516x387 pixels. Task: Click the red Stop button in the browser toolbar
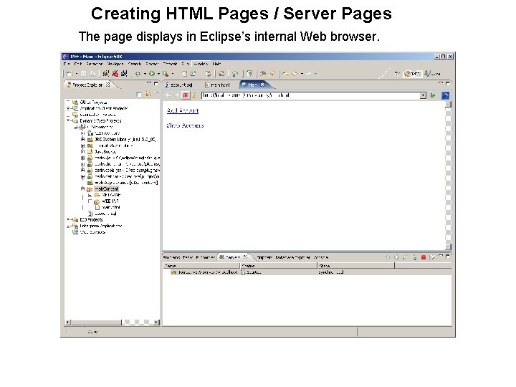click(186, 95)
